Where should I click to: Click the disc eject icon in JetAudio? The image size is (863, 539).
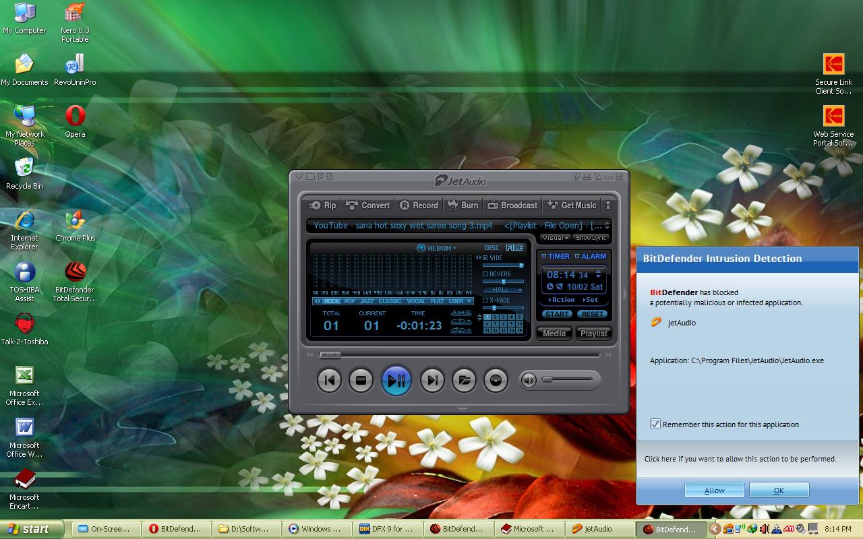coord(496,381)
